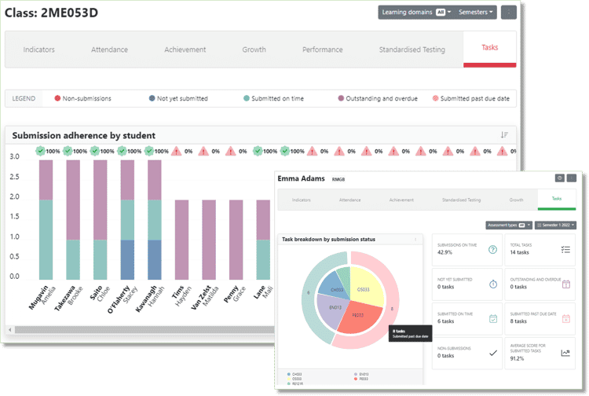Click the red warning triangle above Penny Grace

230,152
